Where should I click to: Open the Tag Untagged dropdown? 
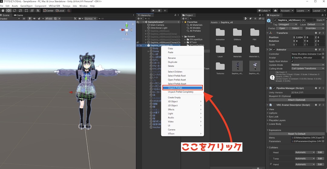[288, 25]
